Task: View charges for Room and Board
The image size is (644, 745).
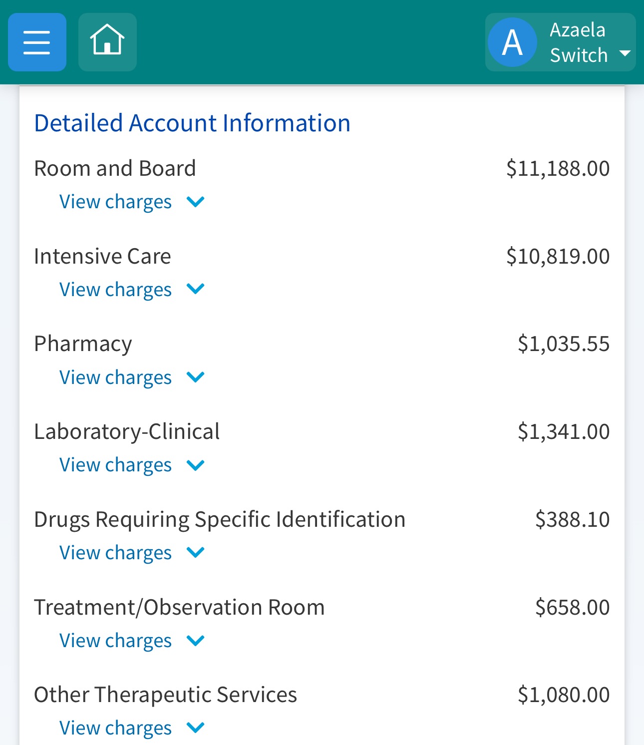Action: pyautogui.click(x=115, y=202)
